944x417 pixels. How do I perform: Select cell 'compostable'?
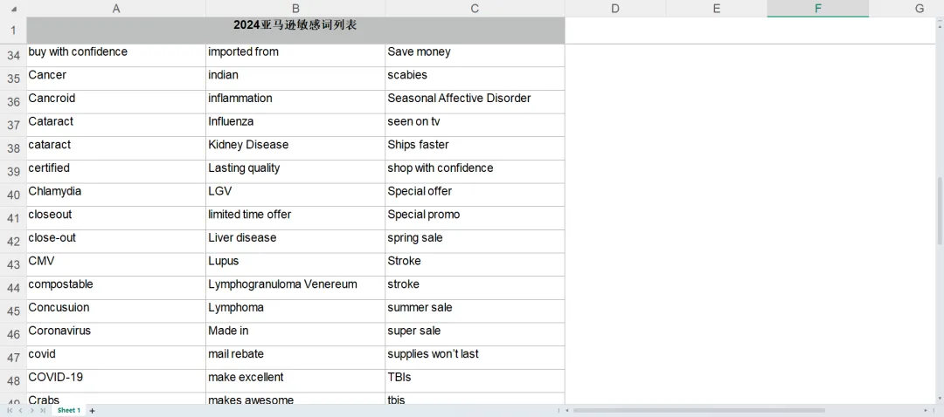116,288
